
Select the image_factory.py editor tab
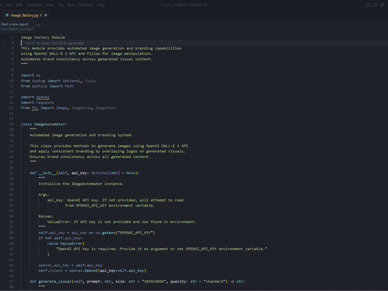[x=26, y=15]
